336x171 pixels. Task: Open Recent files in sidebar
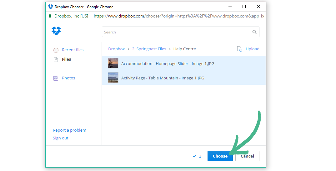click(x=73, y=50)
